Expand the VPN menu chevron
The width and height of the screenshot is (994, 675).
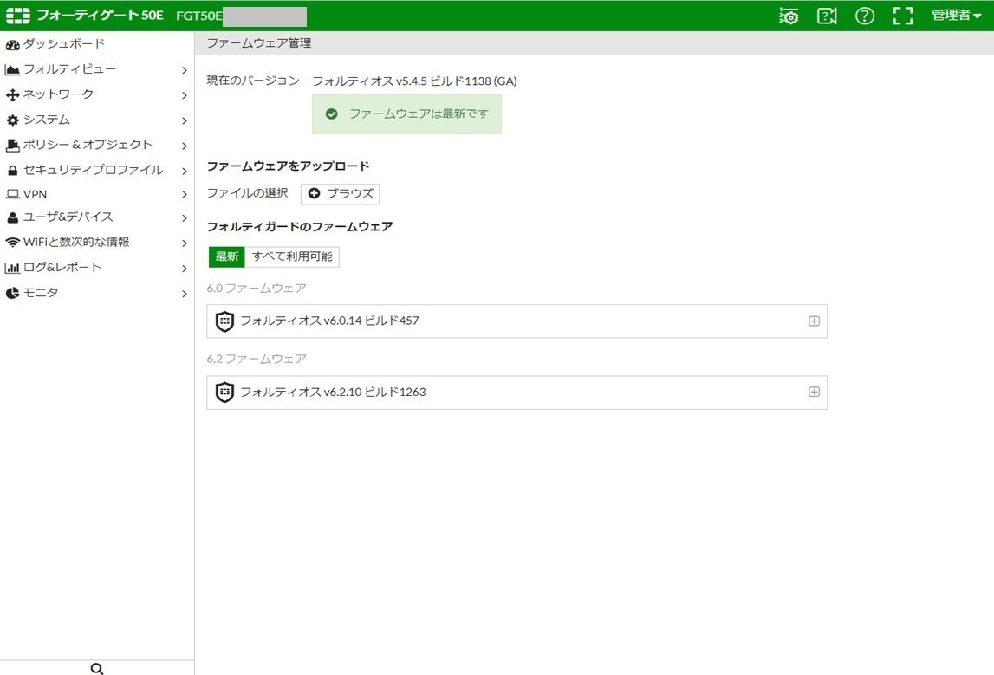tap(184, 195)
